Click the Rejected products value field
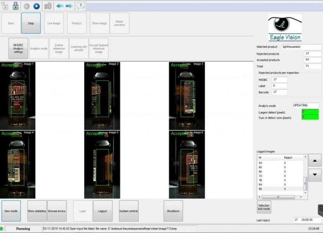The height and width of the screenshot is (233, 323). (313, 54)
